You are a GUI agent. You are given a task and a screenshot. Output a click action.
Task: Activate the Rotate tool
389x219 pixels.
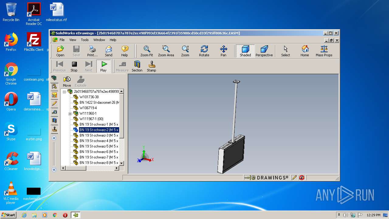coord(204,51)
